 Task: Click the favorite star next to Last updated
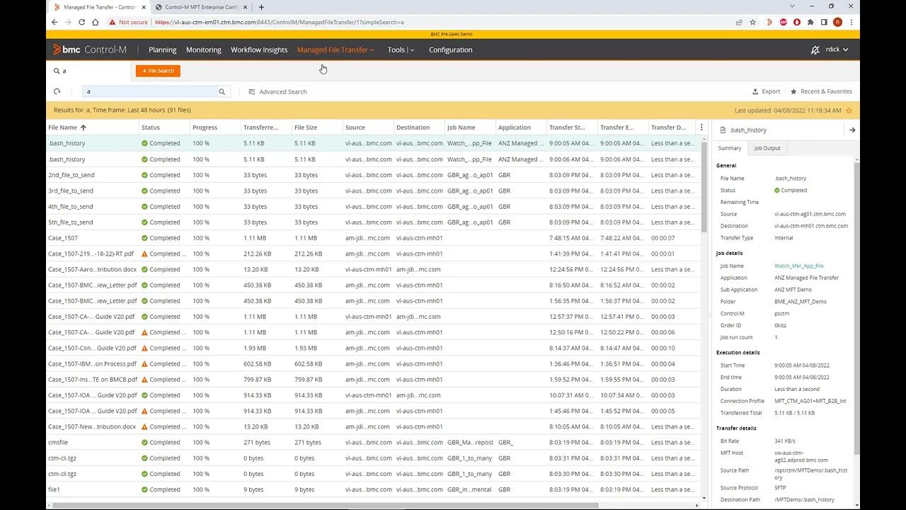tap(849, 110)
